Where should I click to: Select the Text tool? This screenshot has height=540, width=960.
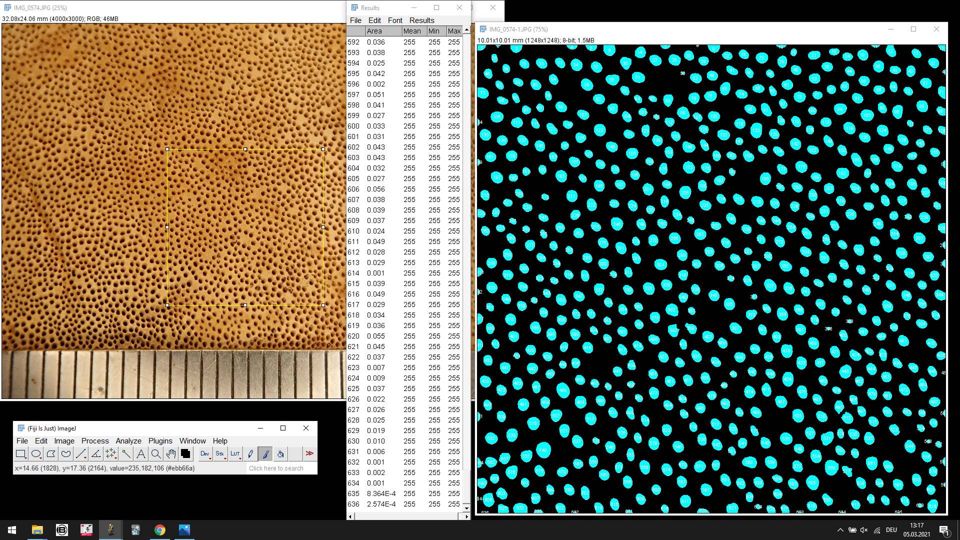coord(141,454)
